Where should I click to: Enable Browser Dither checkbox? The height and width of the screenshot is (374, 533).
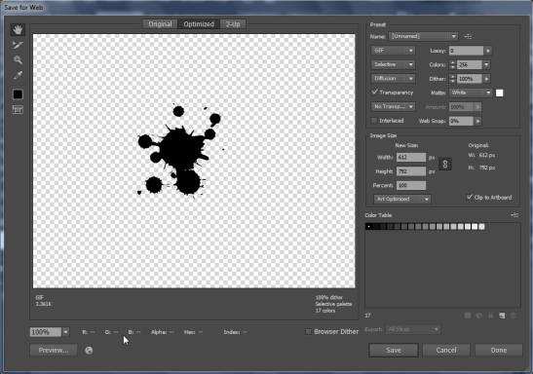point(308,331)
